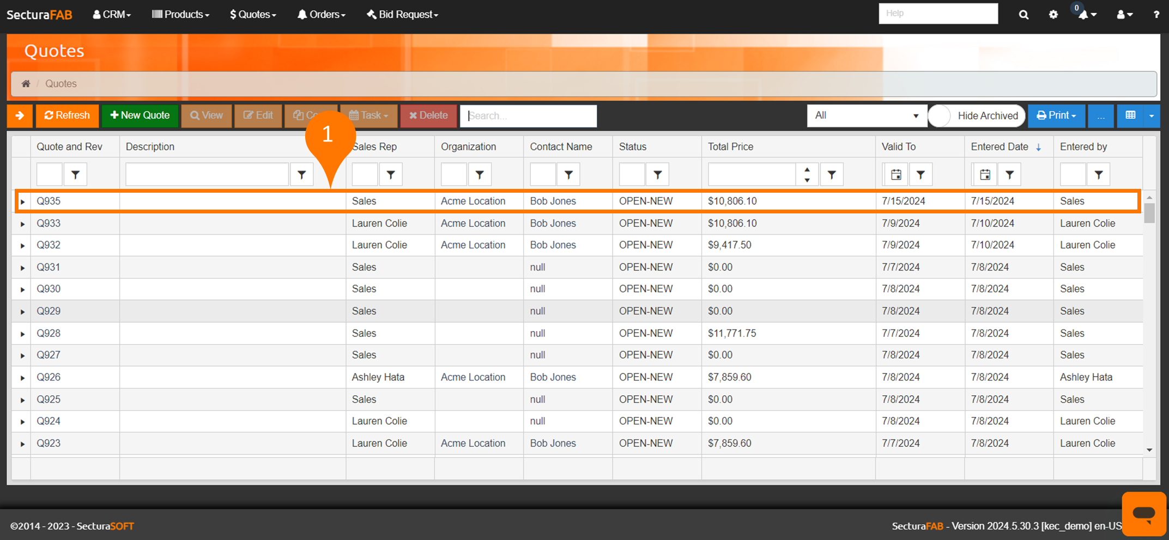Open the orange chat widget
1169x540 pixels.
[x=1143, y=513]
